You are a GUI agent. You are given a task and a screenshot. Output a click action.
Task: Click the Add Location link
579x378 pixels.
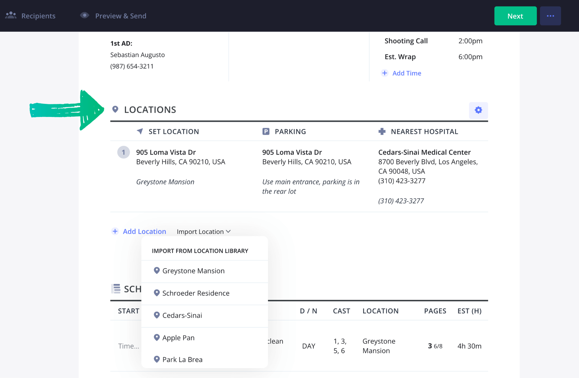[144, 232]
